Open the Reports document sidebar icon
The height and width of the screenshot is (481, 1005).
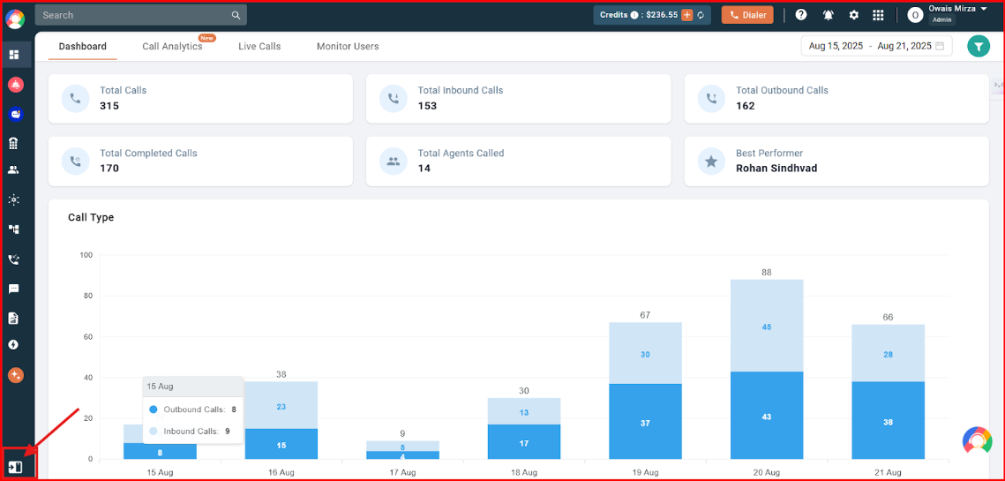(13, 318)
